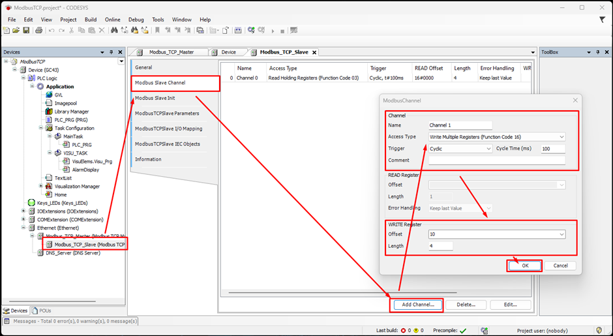Select the Channel 0 table row
Screen dimensions: 613x336
click(376, 78)
